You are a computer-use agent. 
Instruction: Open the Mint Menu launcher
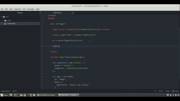4,95
